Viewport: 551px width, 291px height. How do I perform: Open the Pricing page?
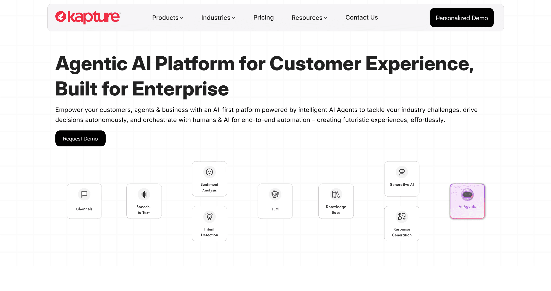click(x=263, y=17)
